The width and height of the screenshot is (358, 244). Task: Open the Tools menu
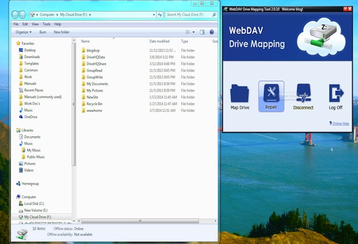pos(46,24)
